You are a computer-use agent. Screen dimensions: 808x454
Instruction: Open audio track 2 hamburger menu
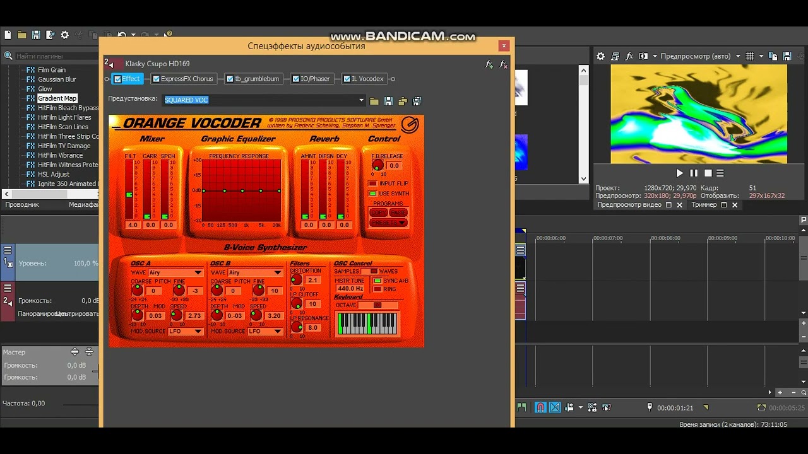click(x=8, y=288)
